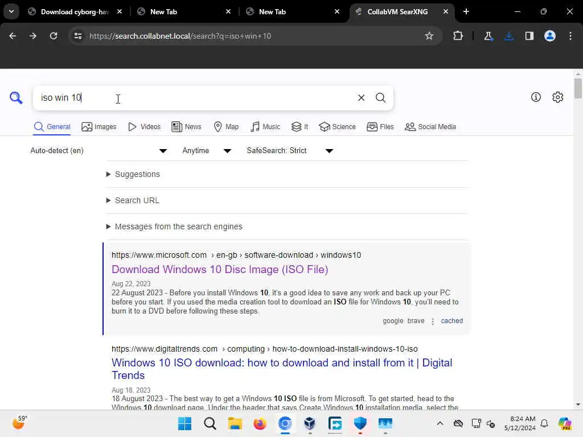View site information icon in address bar
Image resolution: width=583 pixels, height=437 pixels.
(x=77, y=36)
